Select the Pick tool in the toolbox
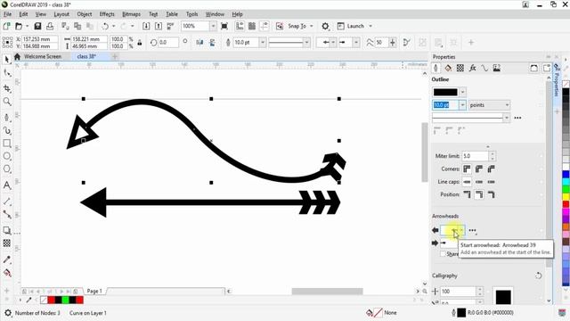 pyautogui.click(x=7, y=60)
